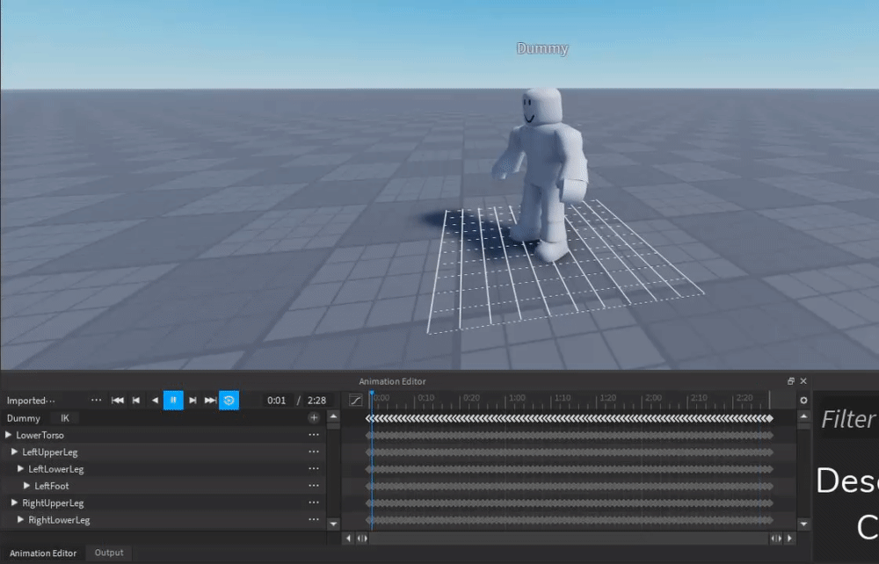
Task: Play animation in reverse
Action: pyautogui.click(x=155, y=401)
